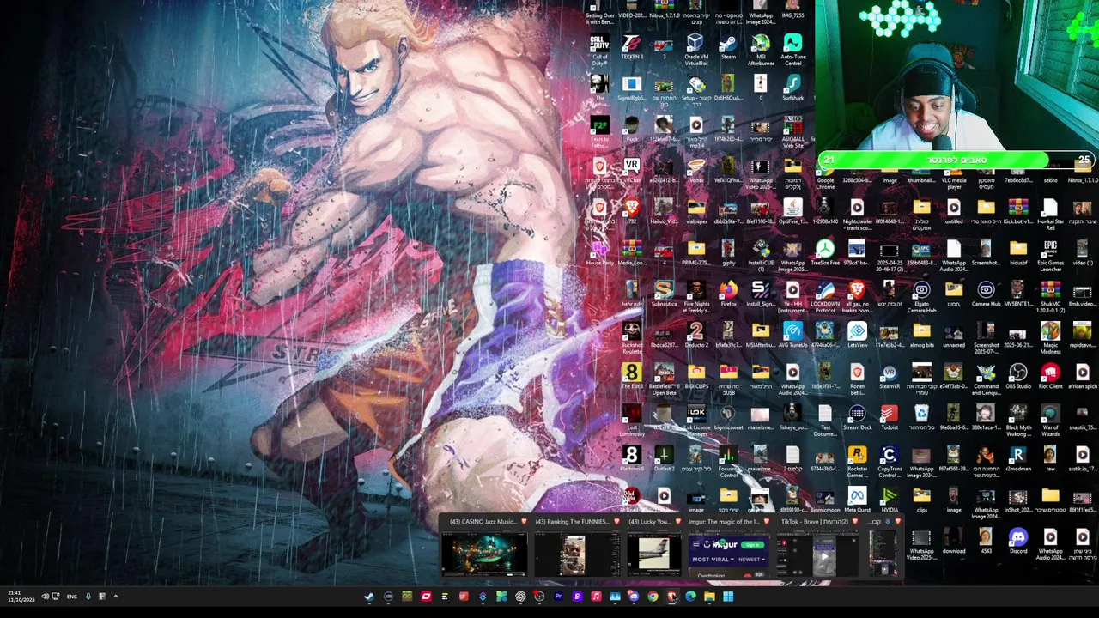Select CASINO Jazz Music Brave preview
This screenshot has height=618, width=1099.
click(483, 548)
